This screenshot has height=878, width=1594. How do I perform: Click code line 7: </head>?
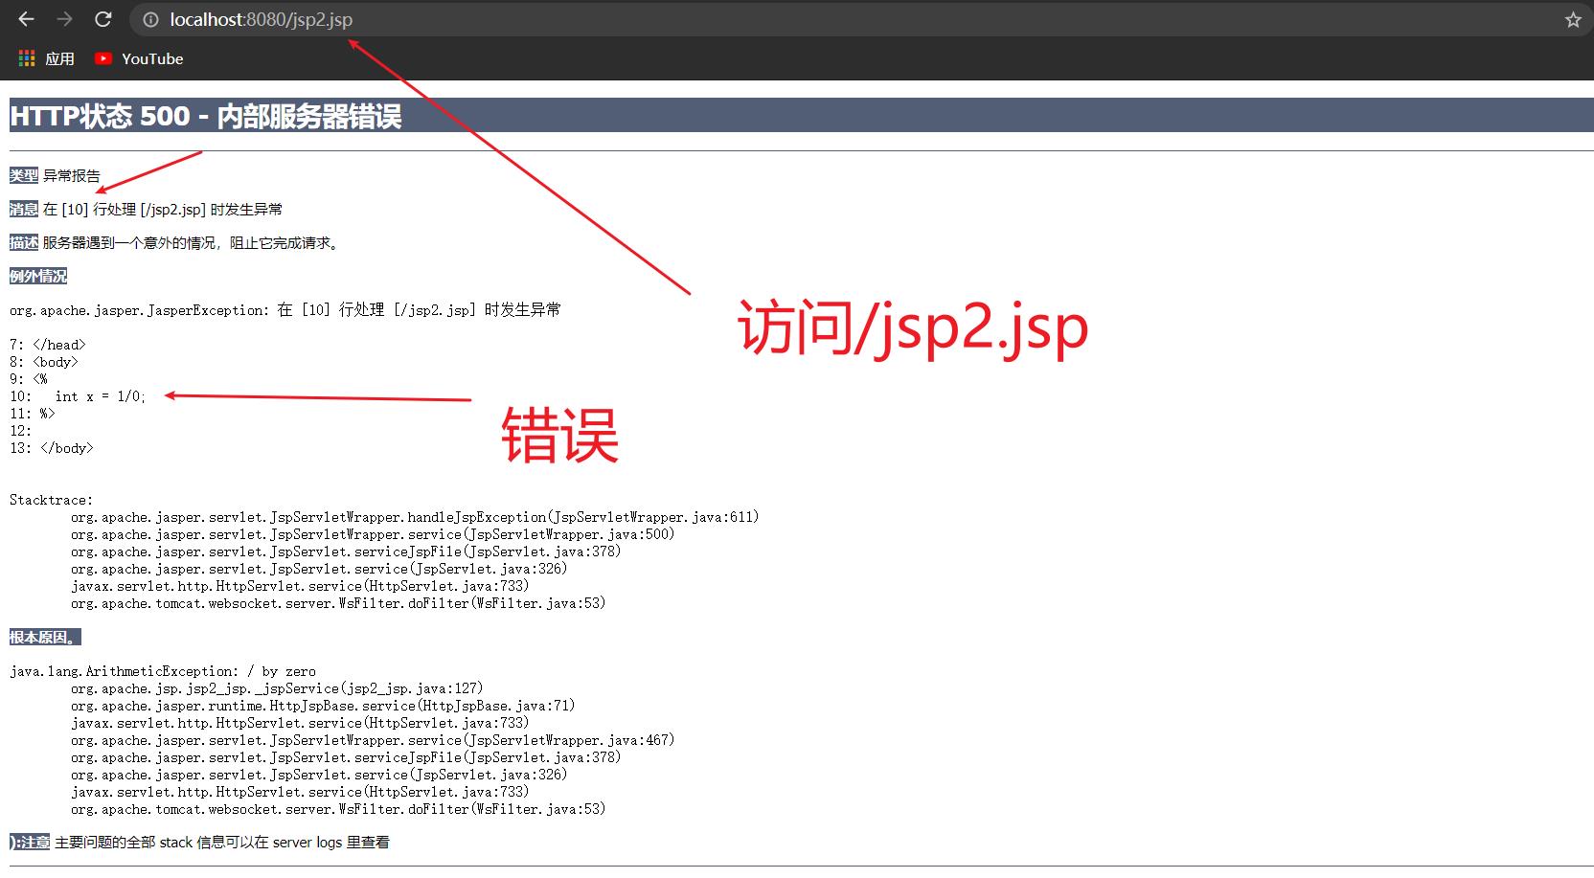(48, 345)
